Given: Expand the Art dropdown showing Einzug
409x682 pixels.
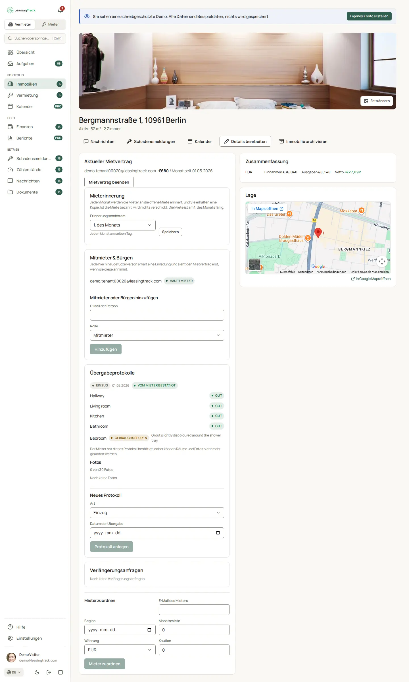Looking at the screenshot, I should [157, 513].
